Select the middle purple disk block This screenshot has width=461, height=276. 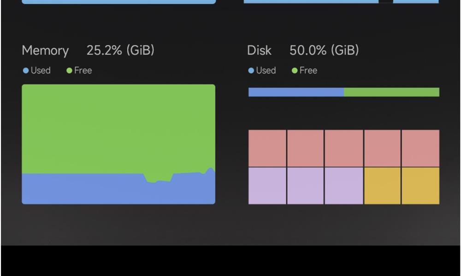click(x=305, y=186)
